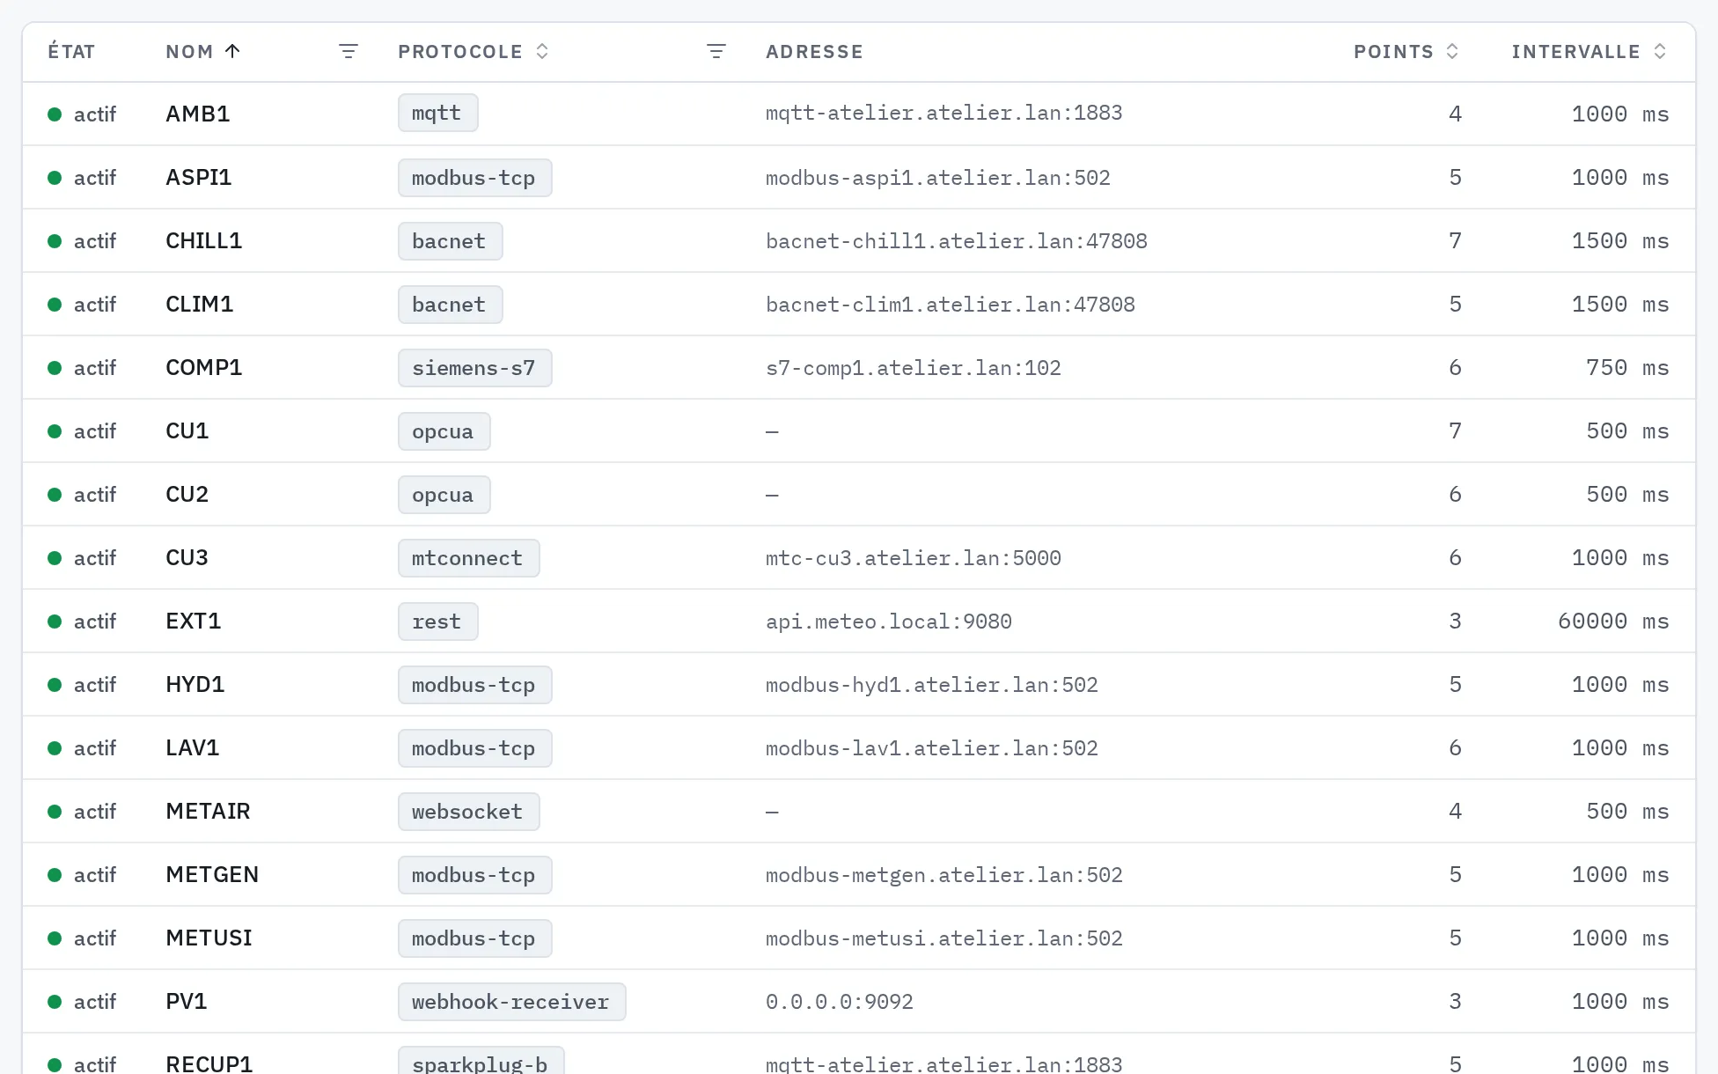Click the name METGEN
This screenshot has height=1074, width=1718.
click(x=212, y=875)
